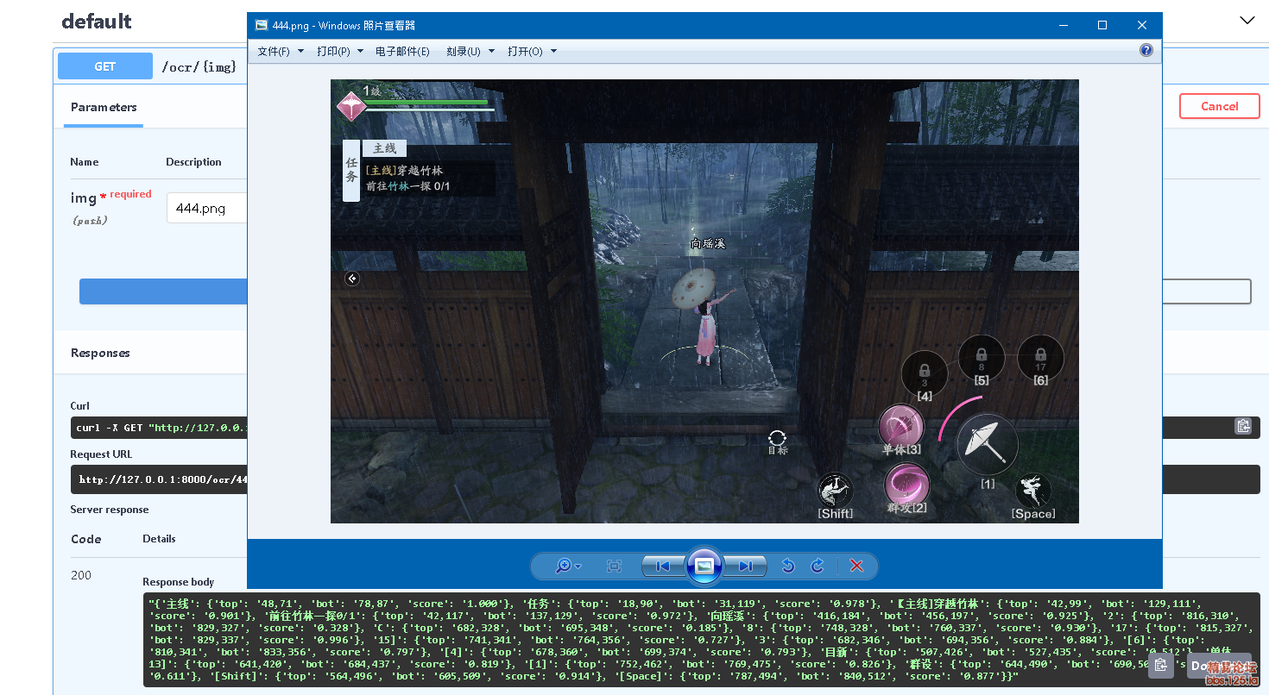The width and height of the screenshot is (1269, 695).
Task: Click the img parameter input field
Action: (x=207, y=209)
